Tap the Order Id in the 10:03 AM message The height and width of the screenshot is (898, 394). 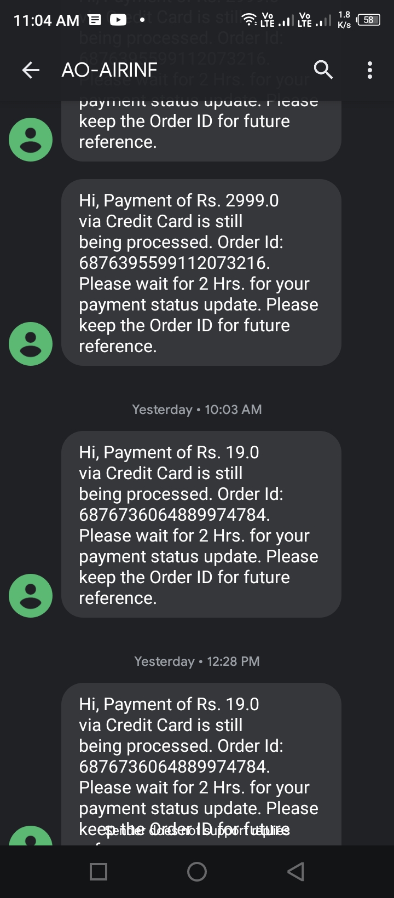[174, 515]
